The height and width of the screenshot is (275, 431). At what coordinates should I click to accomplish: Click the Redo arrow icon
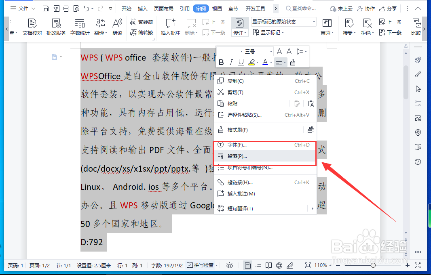(100, 8)
